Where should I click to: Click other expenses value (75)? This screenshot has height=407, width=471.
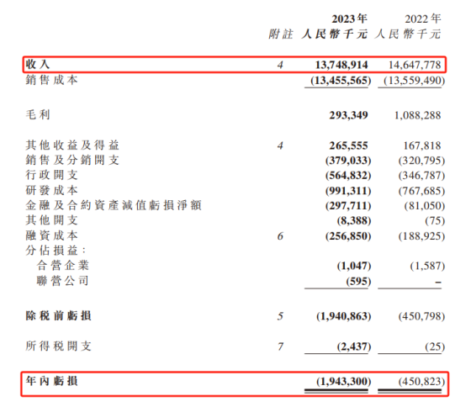[x=435, y=221]
